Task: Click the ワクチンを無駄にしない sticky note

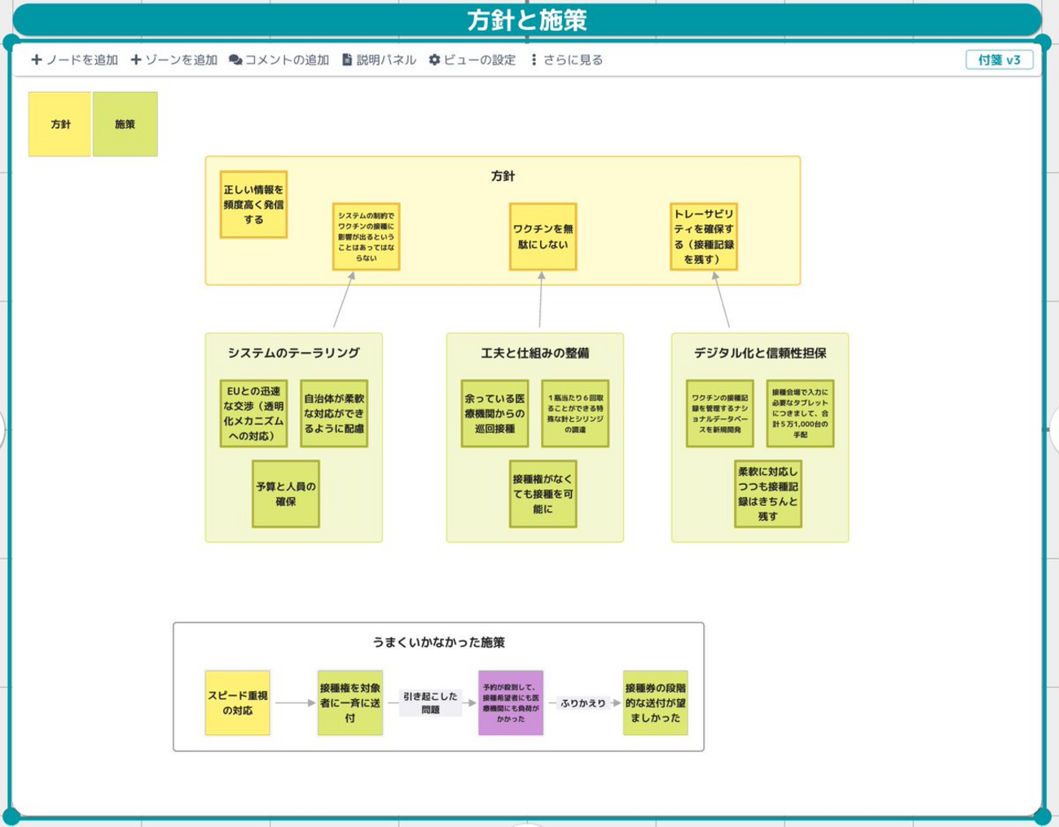Action: [543, 236]
